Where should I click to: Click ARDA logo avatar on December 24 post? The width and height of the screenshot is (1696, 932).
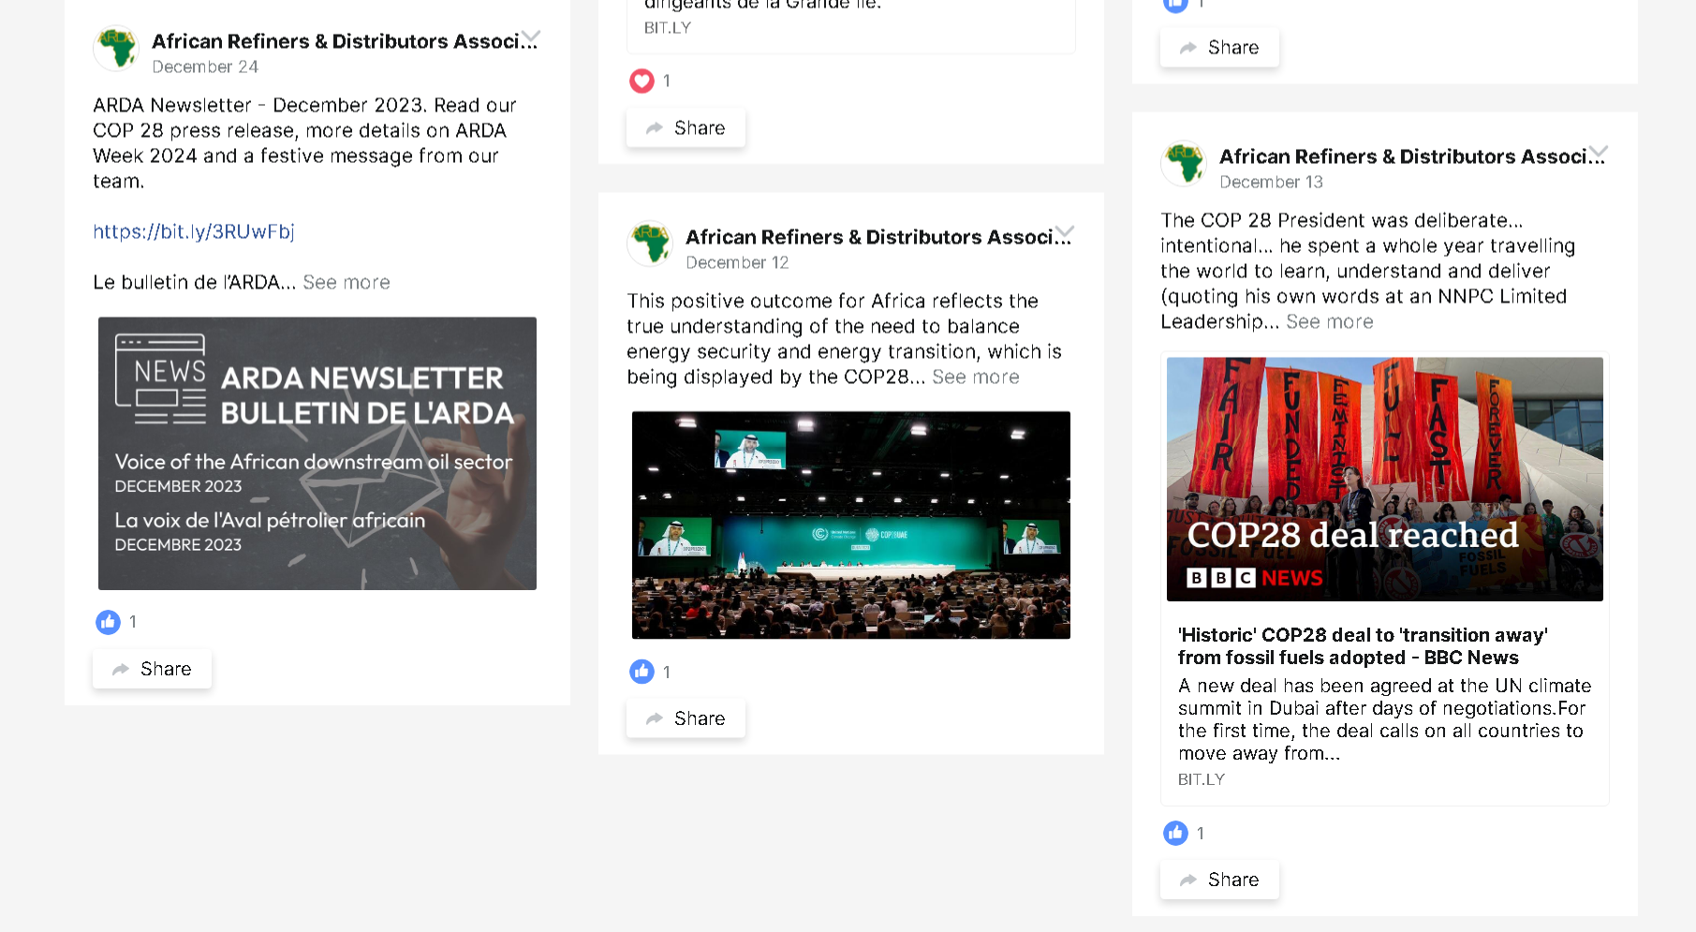coord(116,49)
